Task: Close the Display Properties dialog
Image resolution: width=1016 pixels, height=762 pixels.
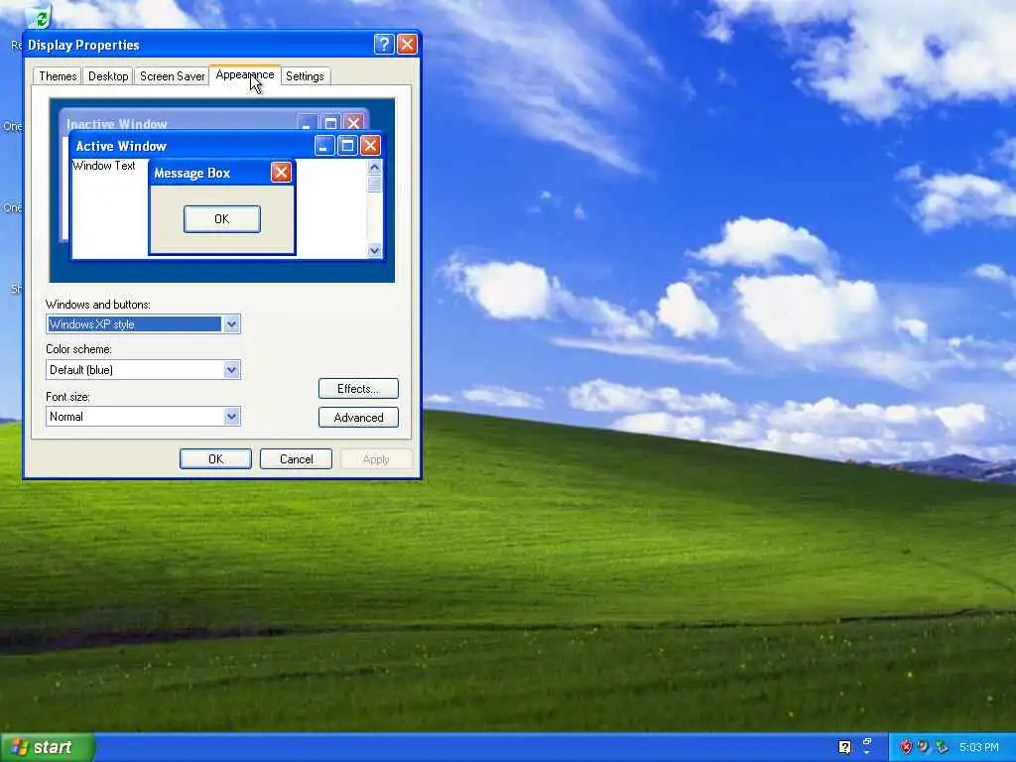Action: [407, 44]
